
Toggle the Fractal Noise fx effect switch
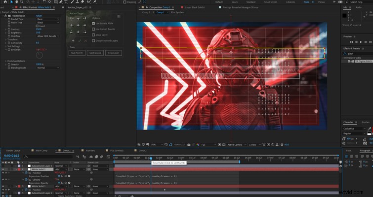click(x=6, y=16)
